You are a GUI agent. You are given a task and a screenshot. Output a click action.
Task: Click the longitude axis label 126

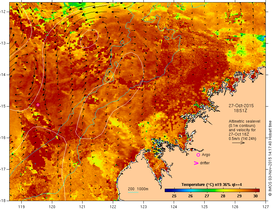235,207
